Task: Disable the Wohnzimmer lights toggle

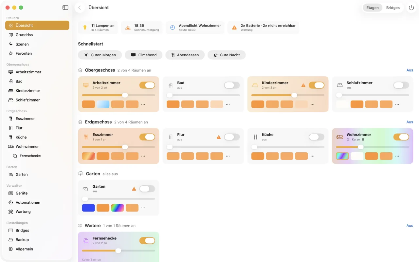Action: (x=401, y=137)
